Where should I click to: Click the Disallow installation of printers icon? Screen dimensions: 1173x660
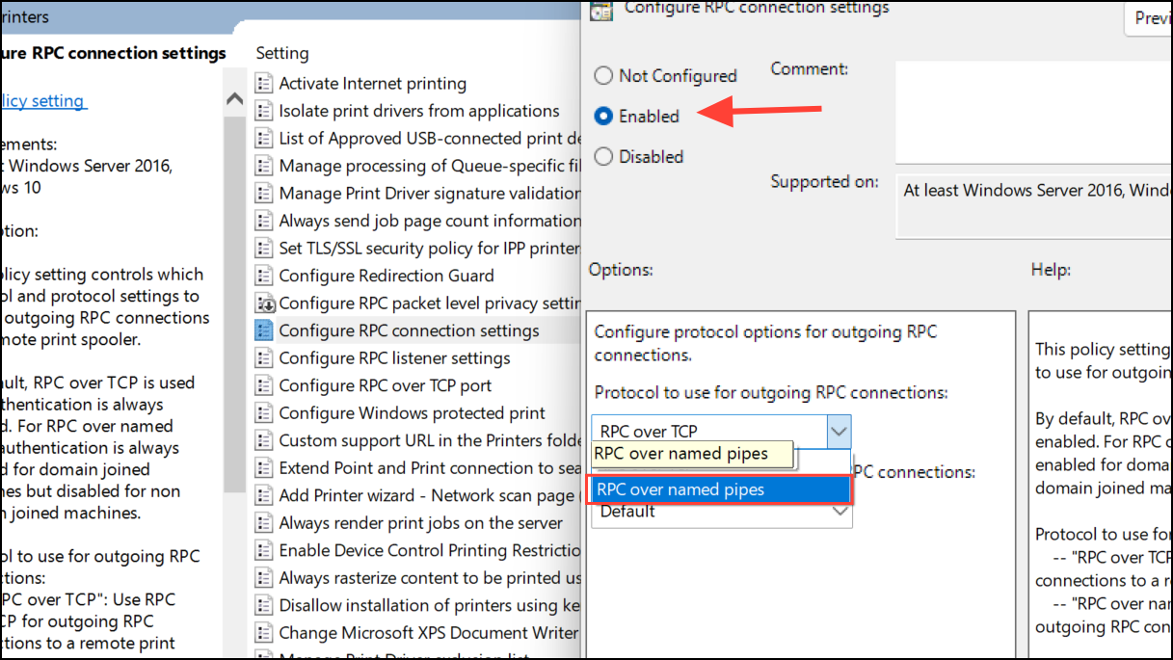pyautogui.click(x=264, y=605)
